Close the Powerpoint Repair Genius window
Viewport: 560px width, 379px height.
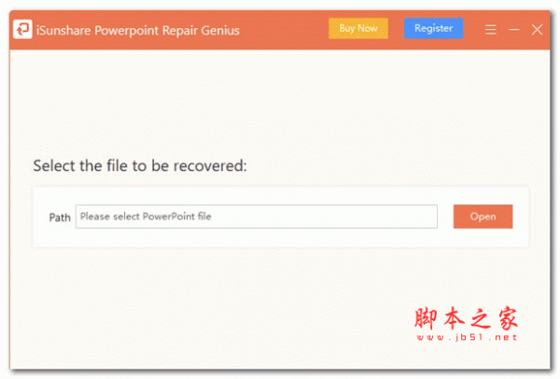[537, 30]
